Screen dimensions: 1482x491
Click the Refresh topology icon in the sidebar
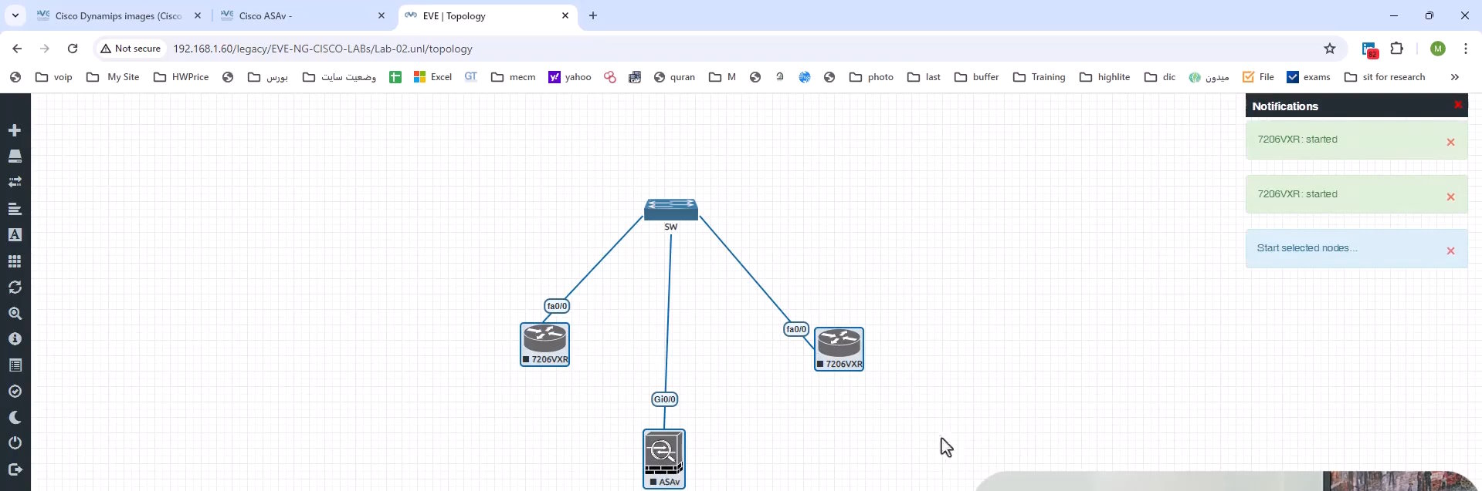(x=15, y=287)
